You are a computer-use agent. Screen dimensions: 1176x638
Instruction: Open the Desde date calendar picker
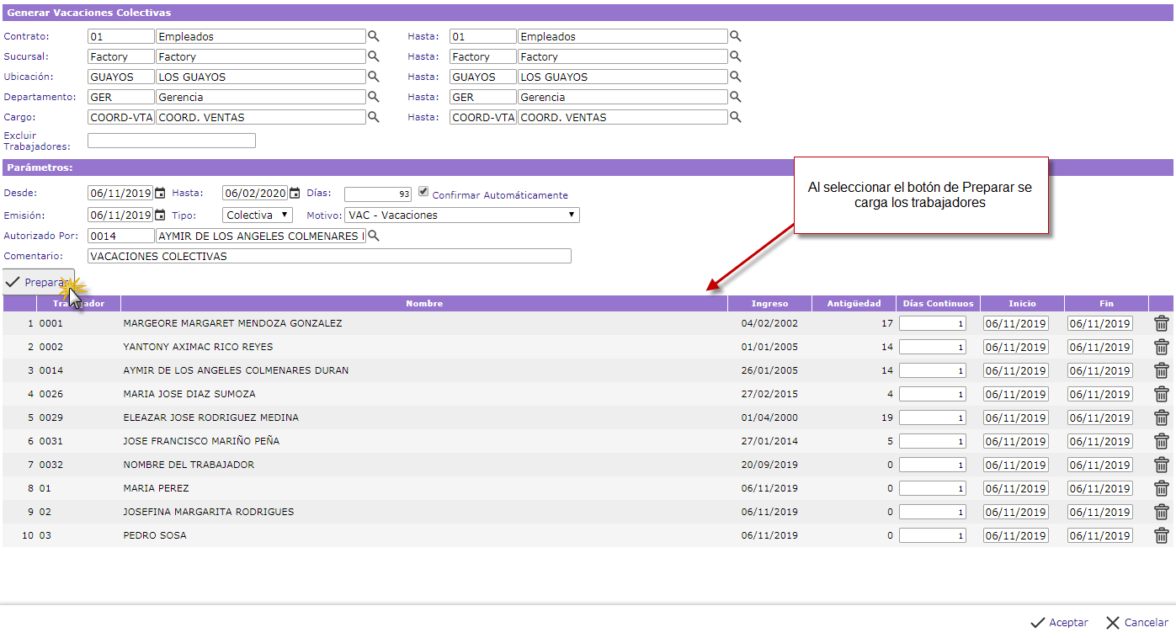pyautogui.click(x=160, y=193)
